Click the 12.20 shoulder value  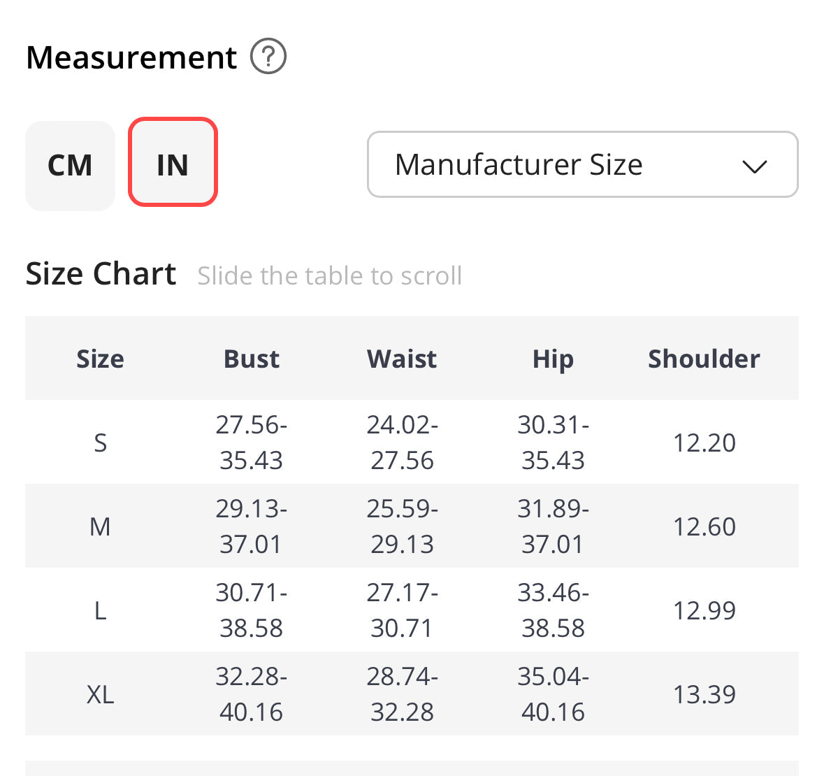point(704,443)
